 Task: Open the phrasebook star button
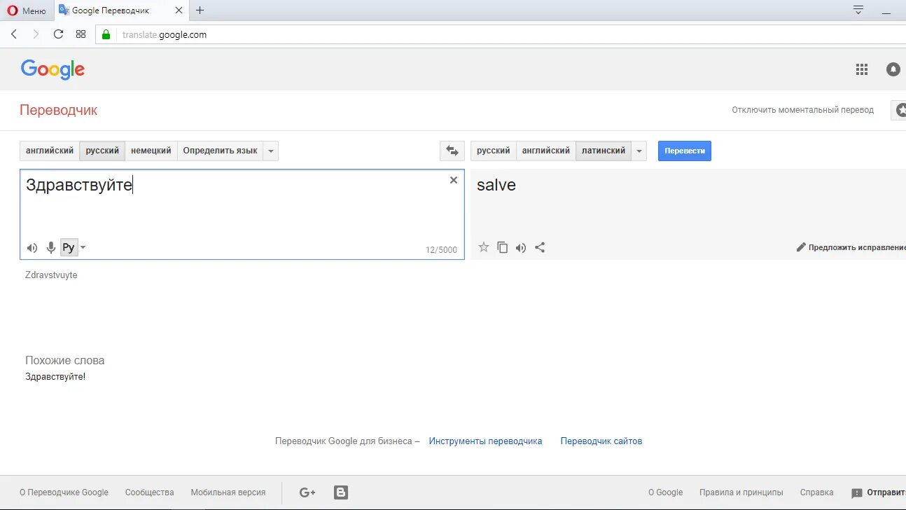(x=899, y=110)
